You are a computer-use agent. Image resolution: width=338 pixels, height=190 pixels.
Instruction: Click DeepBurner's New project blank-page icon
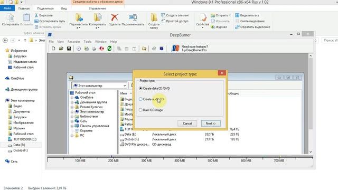(x=53, y=49)
